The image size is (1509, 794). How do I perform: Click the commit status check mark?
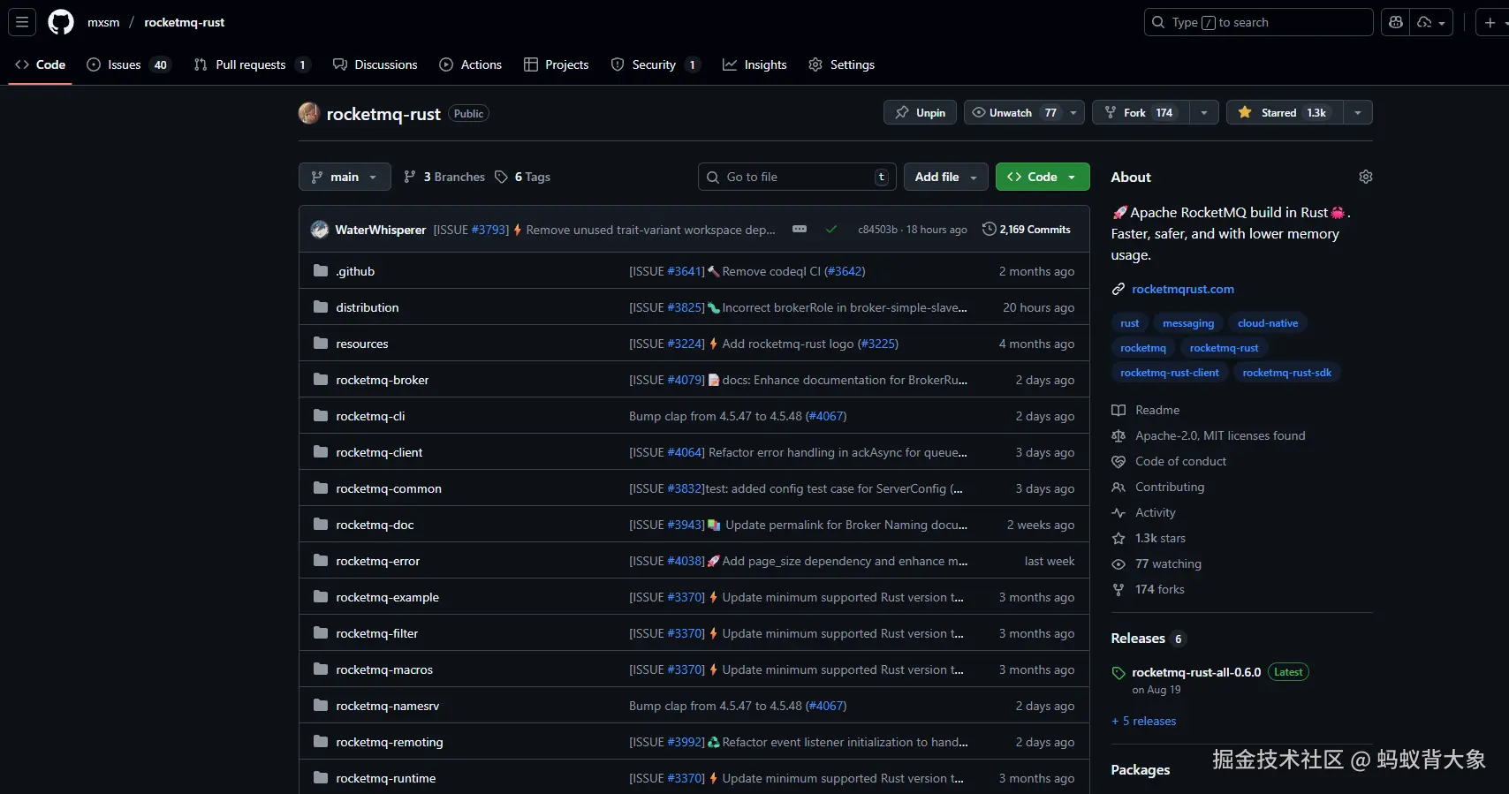(830, 230)
